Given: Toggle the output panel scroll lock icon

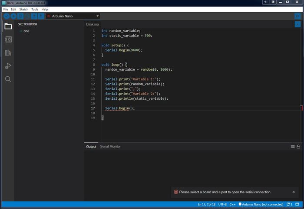Looking at the screenshot, I should pos(298,147).
